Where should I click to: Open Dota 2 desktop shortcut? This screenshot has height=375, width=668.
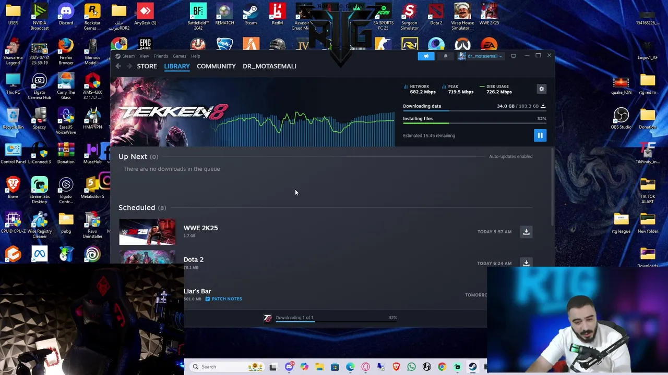coord(436,15)
